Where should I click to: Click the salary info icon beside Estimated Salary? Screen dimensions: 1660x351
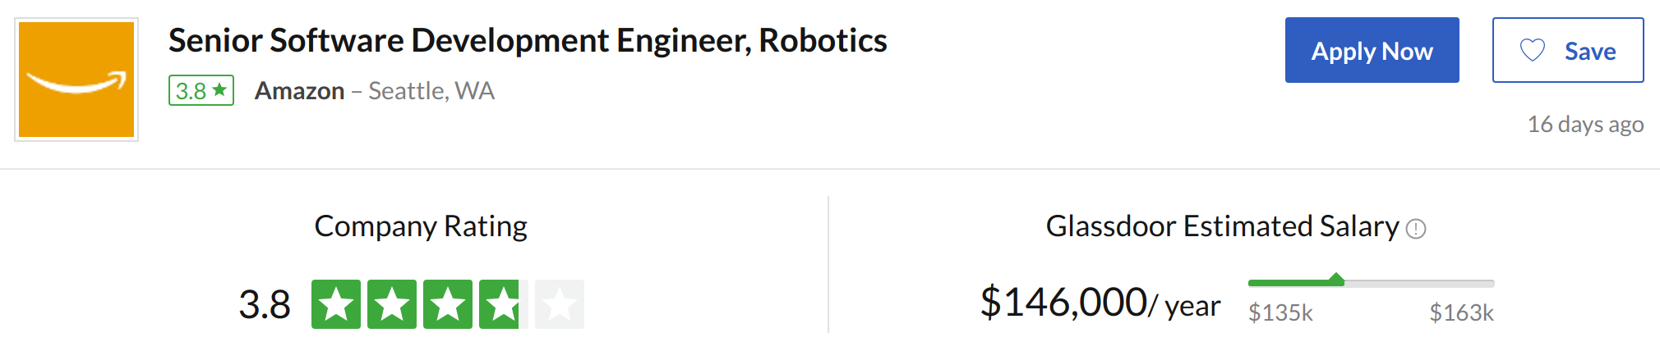(x=1416, y=229)
